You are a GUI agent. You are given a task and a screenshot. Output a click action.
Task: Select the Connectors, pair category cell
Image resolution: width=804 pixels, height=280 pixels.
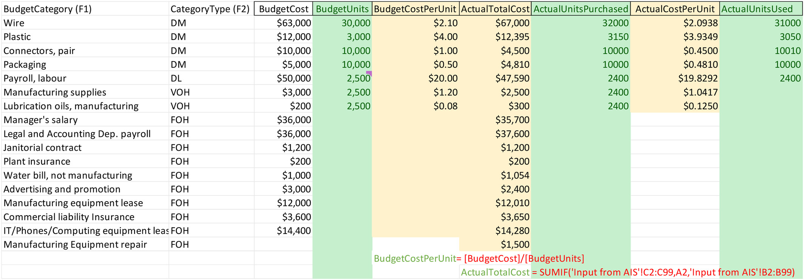[x=85, y=50]
